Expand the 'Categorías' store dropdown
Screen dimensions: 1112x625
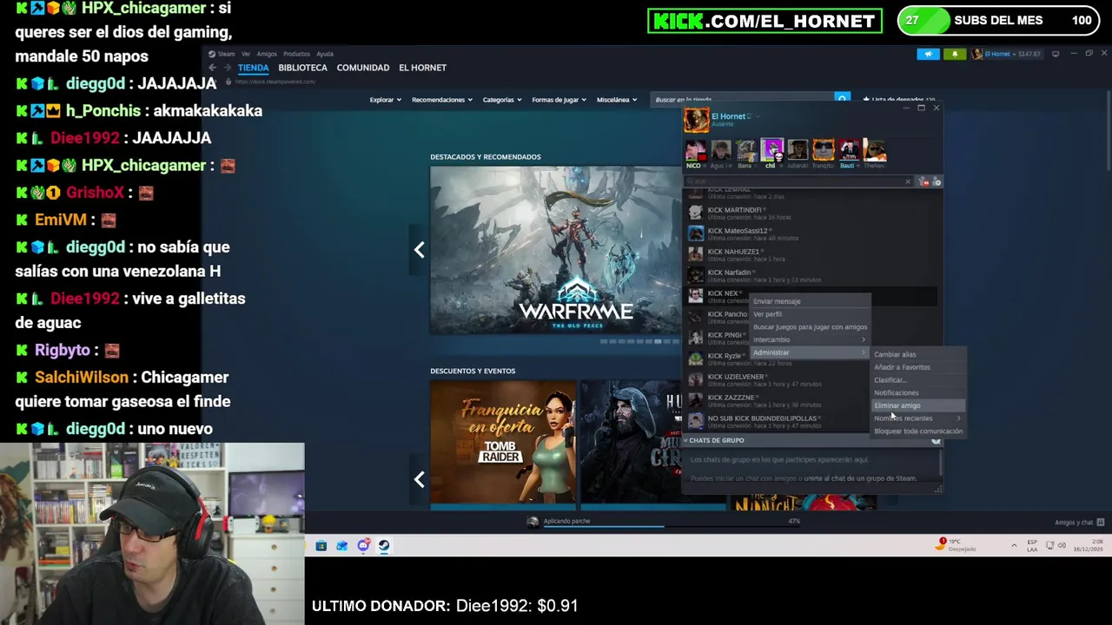click(x=502, y=100)
